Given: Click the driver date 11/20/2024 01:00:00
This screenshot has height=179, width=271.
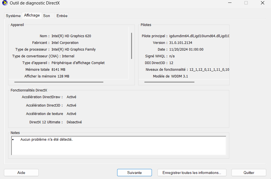Looking at the screenshot, I should pyautogui.click(x=186, y=50).
